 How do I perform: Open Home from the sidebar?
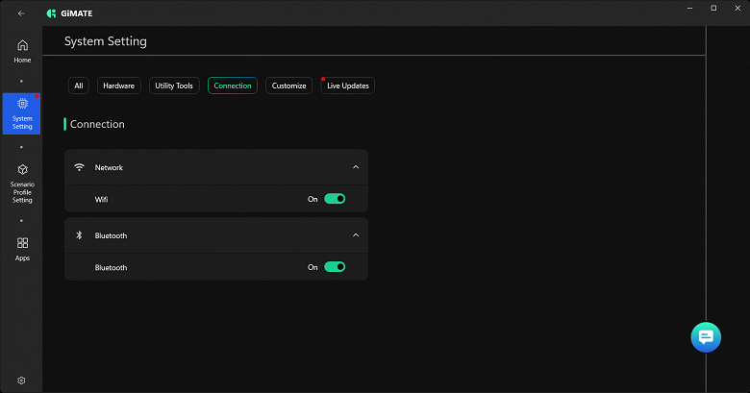coord(22,51)
